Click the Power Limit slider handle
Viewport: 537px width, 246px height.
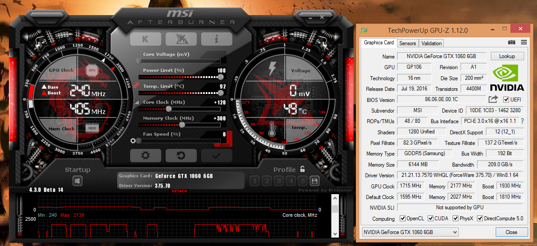[x=221, y=77]
